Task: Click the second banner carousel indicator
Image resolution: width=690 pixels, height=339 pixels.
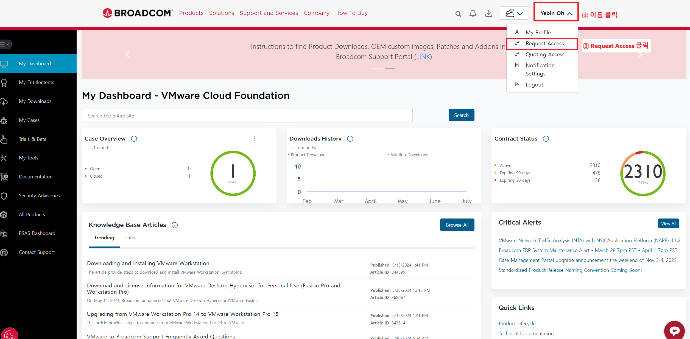Action: point(390,68)
